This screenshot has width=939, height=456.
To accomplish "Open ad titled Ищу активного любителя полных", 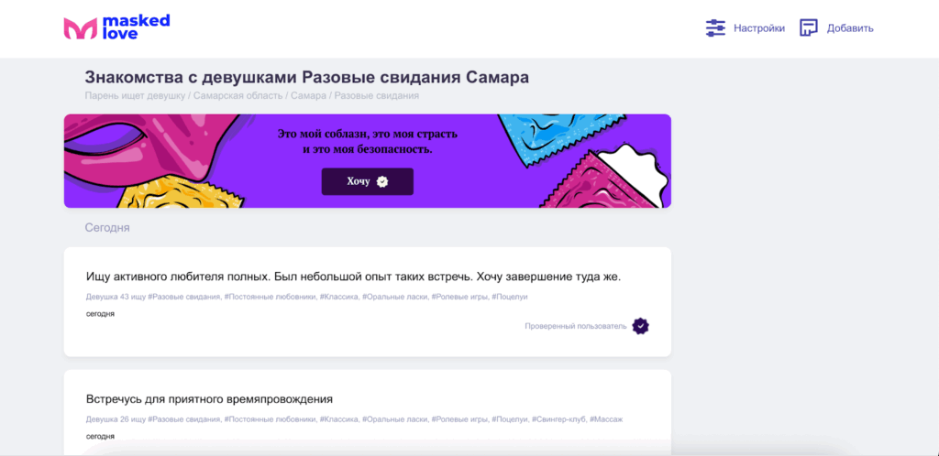I will (354, 277).
